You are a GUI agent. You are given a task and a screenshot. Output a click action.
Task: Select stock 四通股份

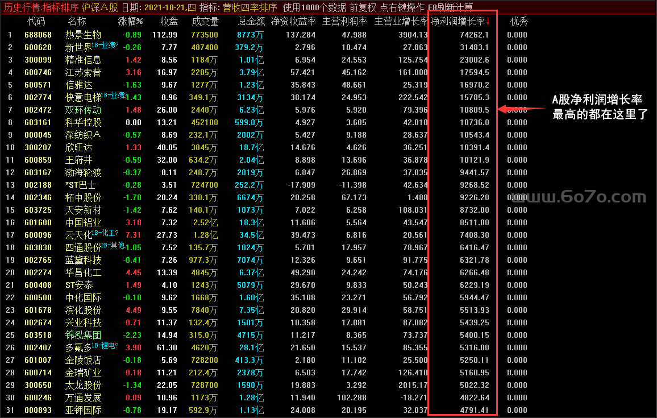83,248
